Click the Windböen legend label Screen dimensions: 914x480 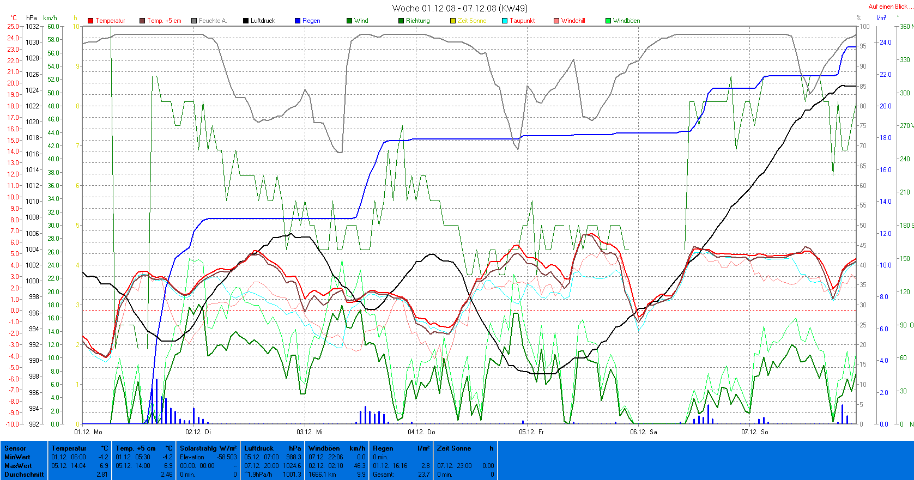[x=626, y=21]
